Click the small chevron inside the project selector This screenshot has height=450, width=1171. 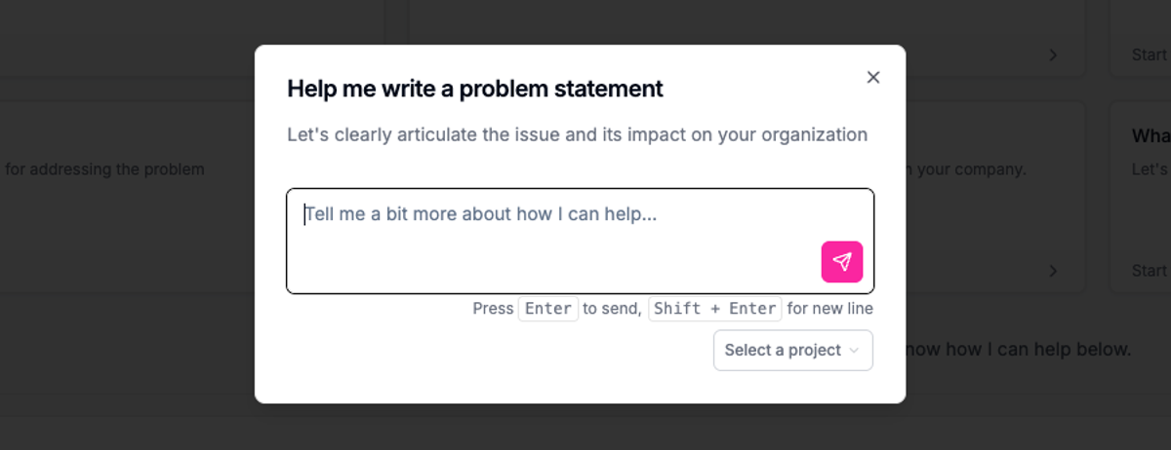855,351
